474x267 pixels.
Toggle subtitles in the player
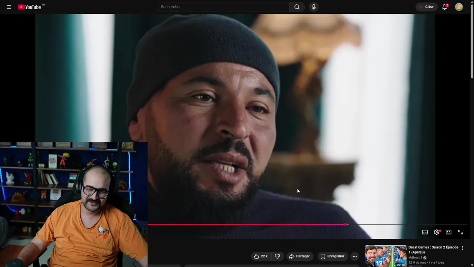point(425,232)
